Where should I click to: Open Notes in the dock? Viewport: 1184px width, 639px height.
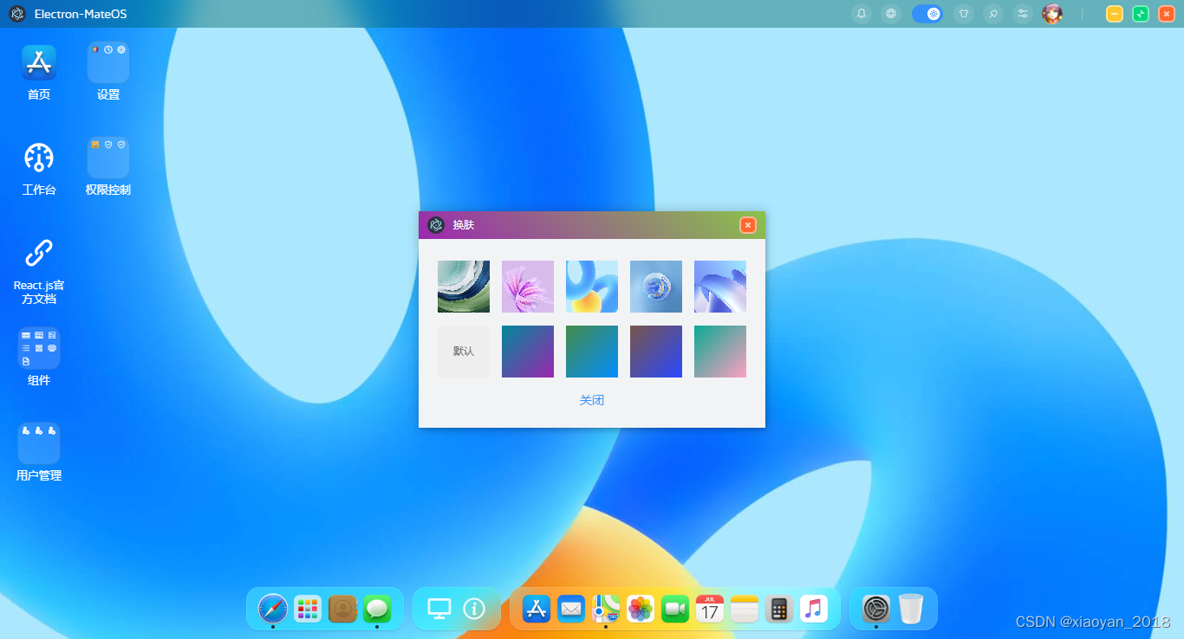745,609
